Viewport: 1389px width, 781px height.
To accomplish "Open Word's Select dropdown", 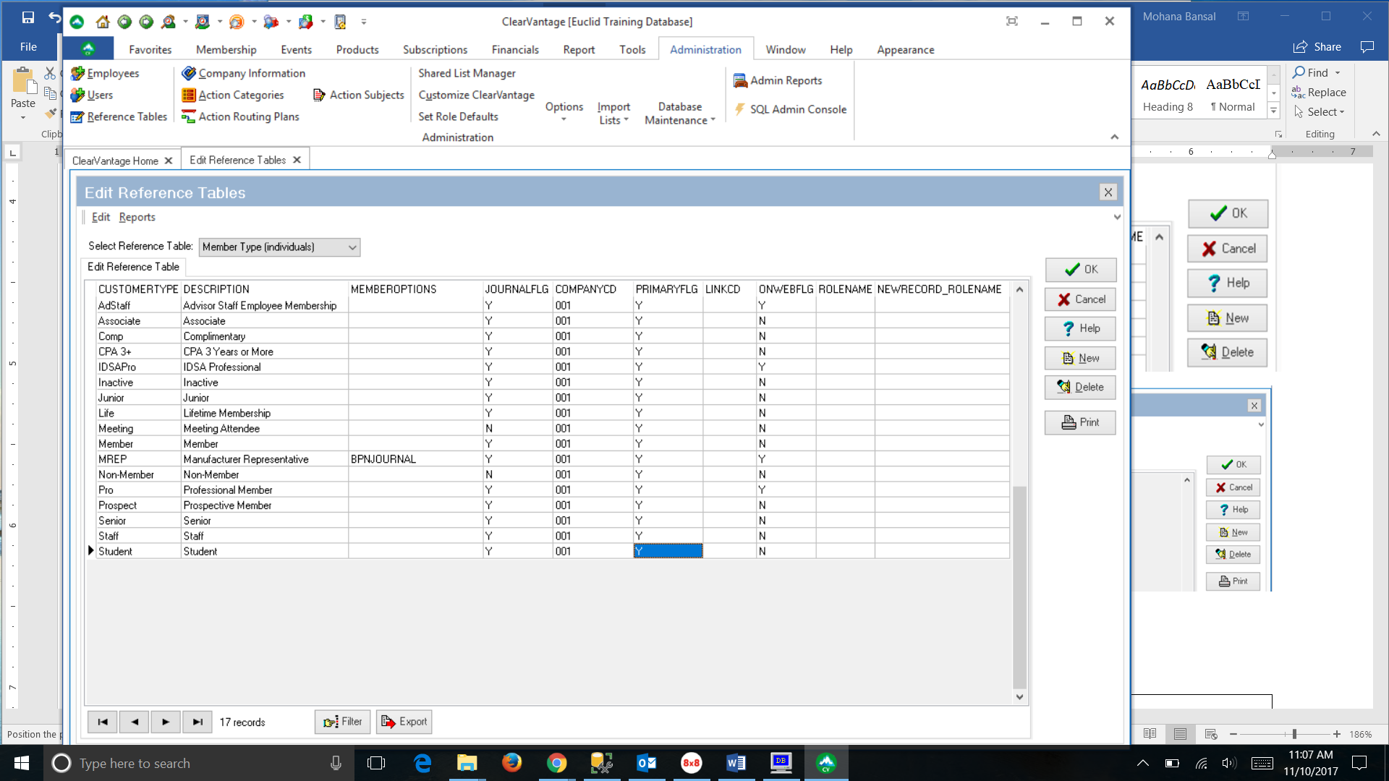I will click(1319, 112).
